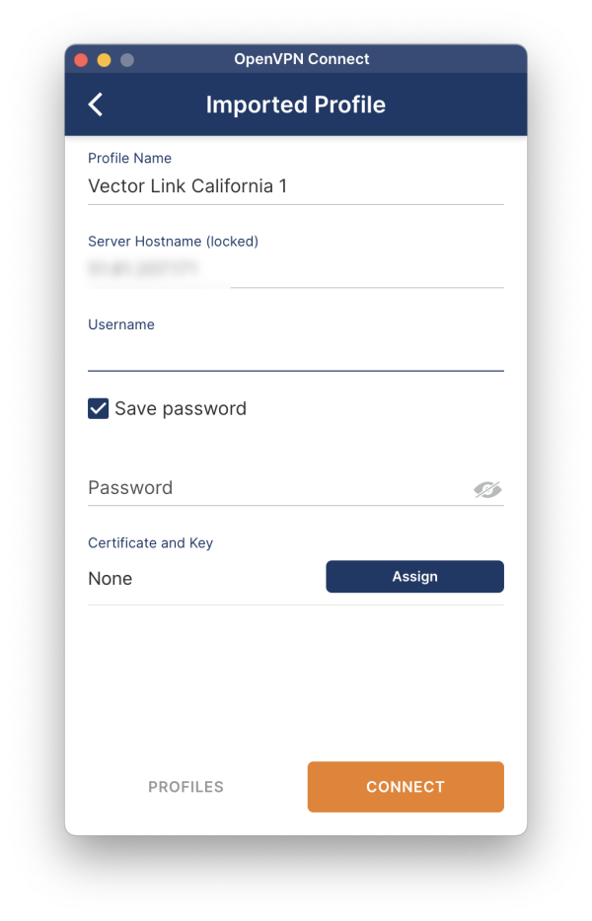Viewport: 592px width, 921px height.
Task: Toggle Save password by clicking its label
Action: click(182, 407)
